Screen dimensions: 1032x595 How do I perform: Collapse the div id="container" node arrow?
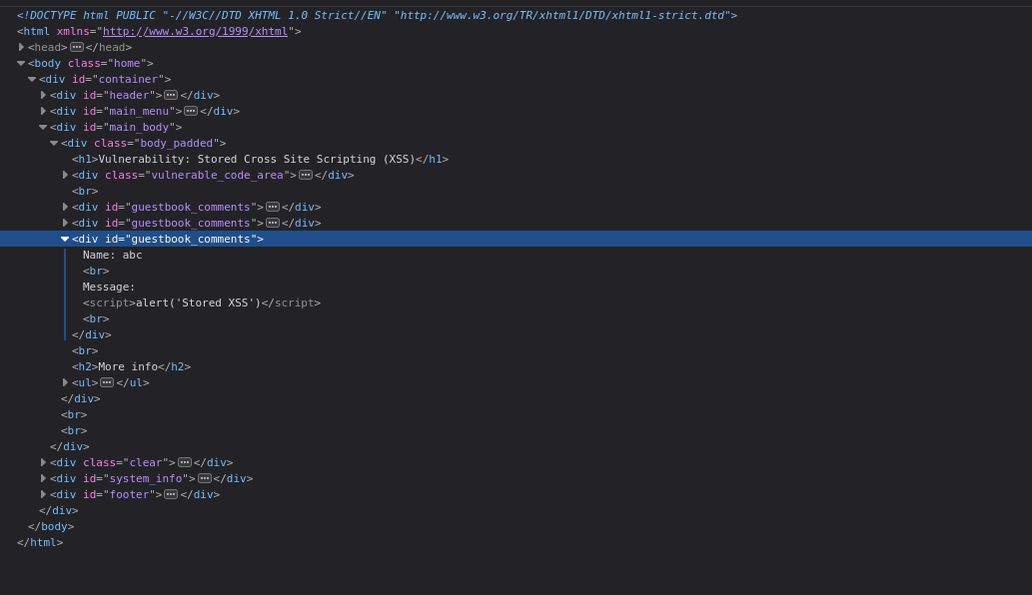coord(32,79)
